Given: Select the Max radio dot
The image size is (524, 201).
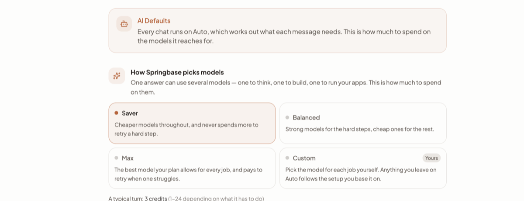Looking at the screenshot, I should pos(116,158).
